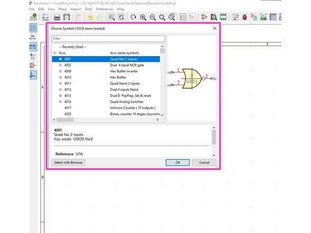Click the leave sheet icon
311x233 pixels.
pos(192,17)
